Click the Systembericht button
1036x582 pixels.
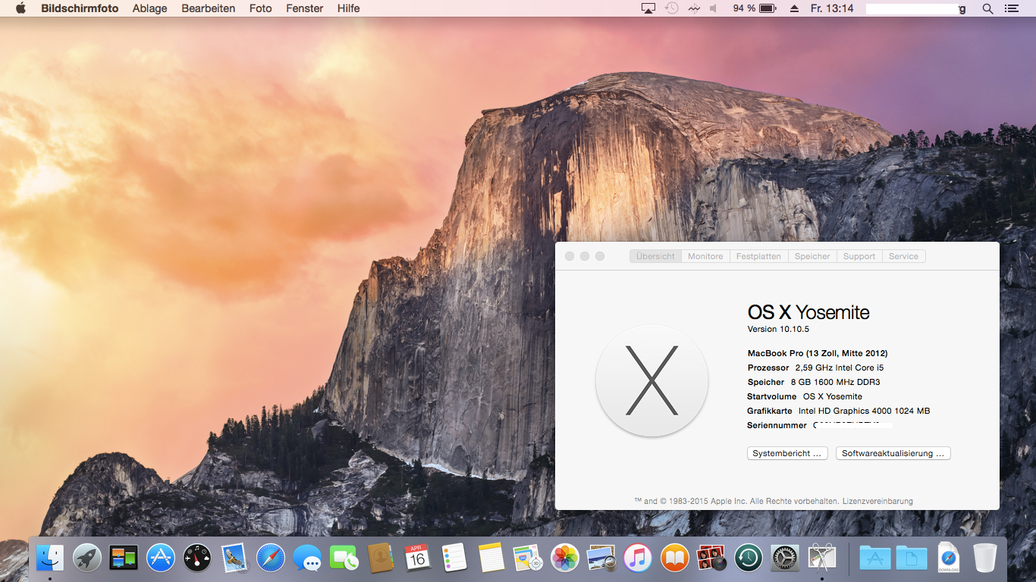tap(787, 453)
